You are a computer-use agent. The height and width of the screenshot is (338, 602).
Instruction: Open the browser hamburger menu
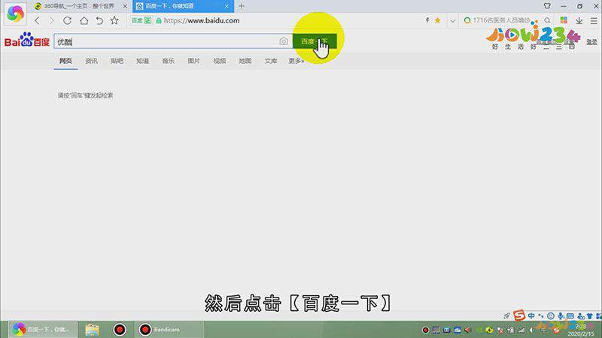click(594, 21)
